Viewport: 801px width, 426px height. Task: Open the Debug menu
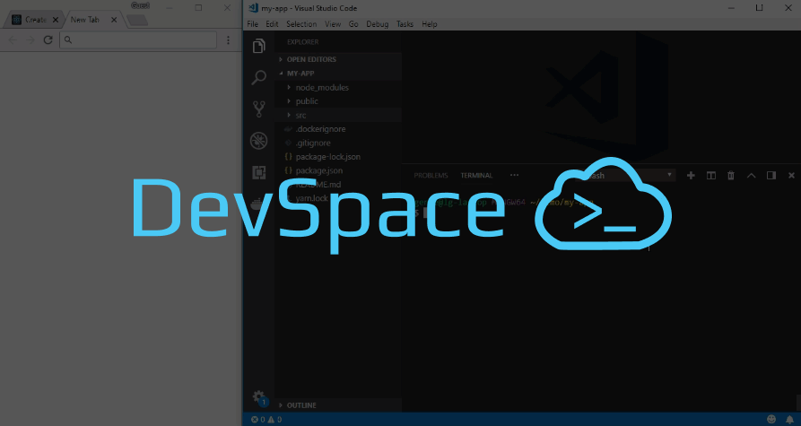pos(378,24)
